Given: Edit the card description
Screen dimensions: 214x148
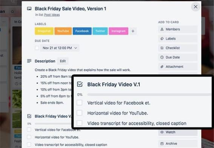Looking at the screenshot, I should point(63,61).
